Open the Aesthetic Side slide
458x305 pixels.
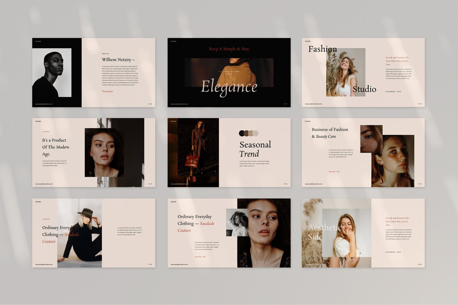363,233
